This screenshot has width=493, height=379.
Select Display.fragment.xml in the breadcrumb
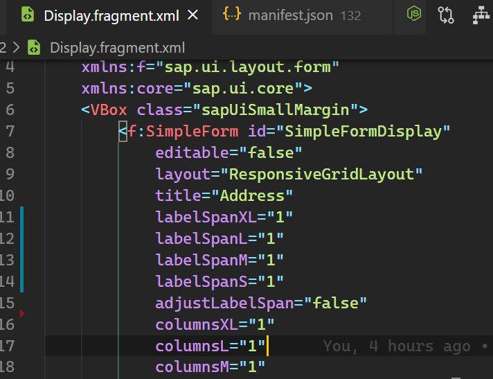(x=117, y=48)
